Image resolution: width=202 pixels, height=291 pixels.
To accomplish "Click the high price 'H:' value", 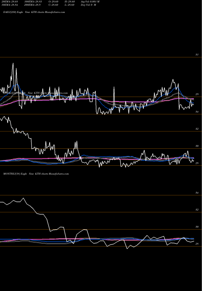I will click(69, 2).
